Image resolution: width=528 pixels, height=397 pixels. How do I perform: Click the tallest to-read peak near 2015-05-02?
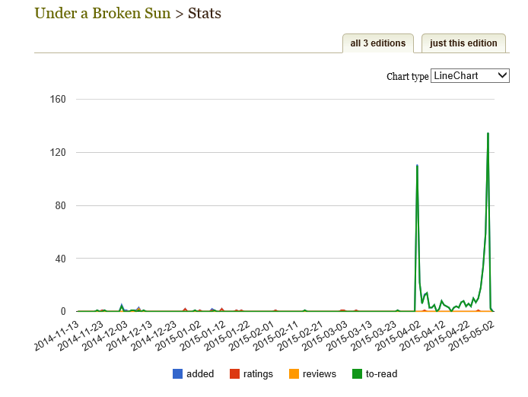click(x=488, y=134)
